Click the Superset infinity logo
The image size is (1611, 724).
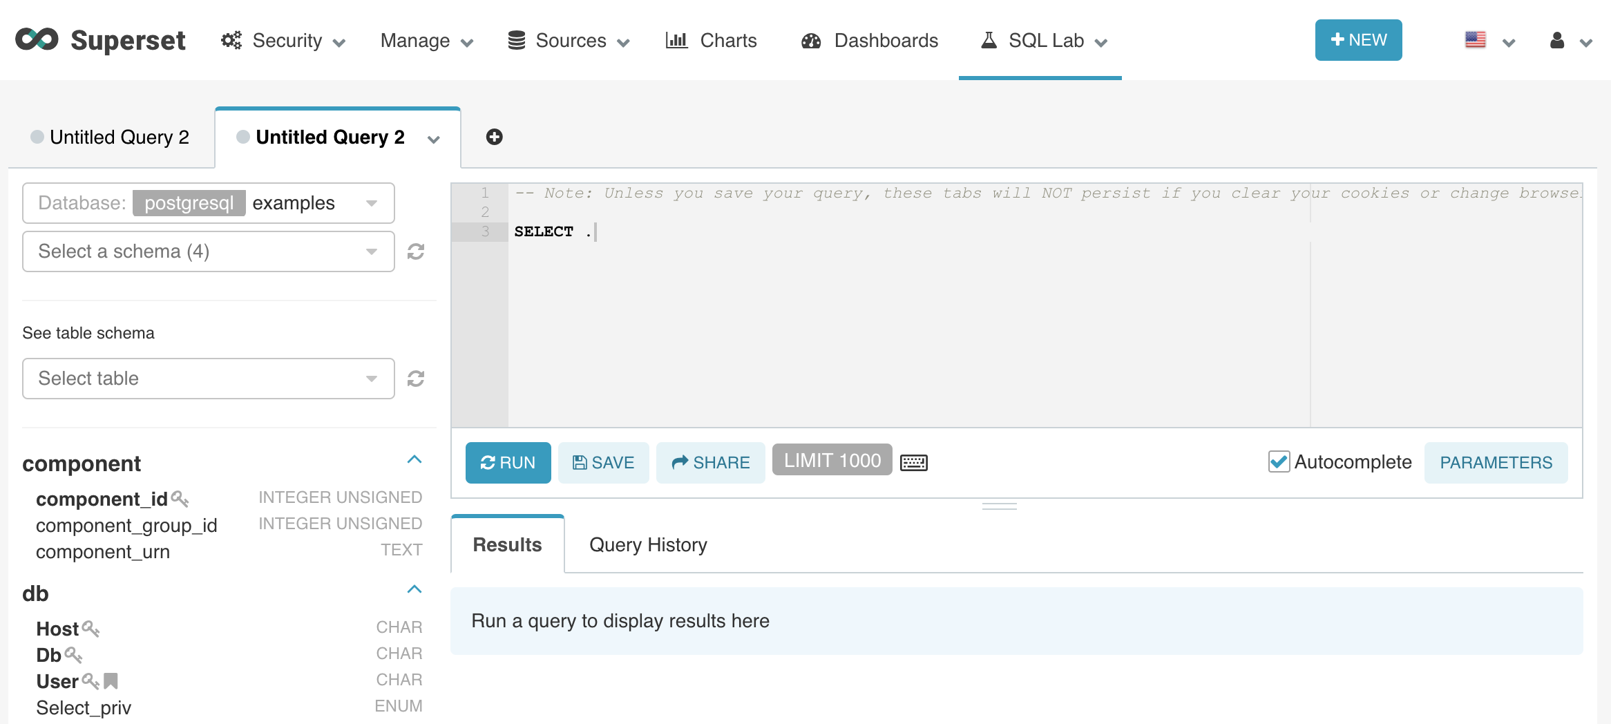(37, 39)
